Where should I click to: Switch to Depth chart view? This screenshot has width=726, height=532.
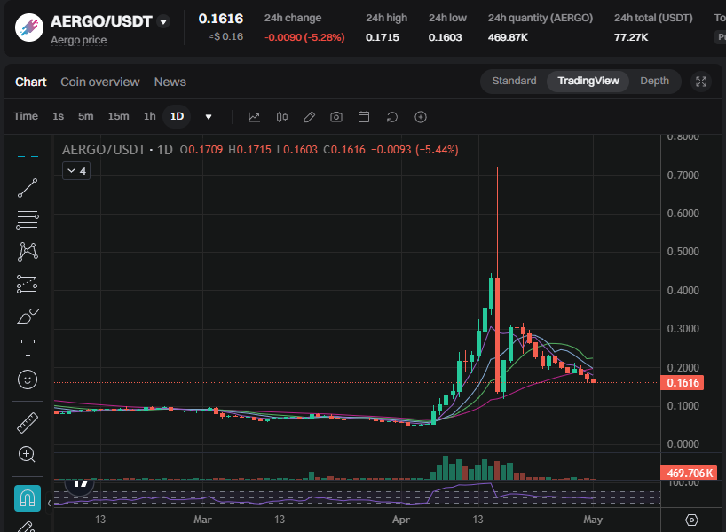[x=654, y=81]
